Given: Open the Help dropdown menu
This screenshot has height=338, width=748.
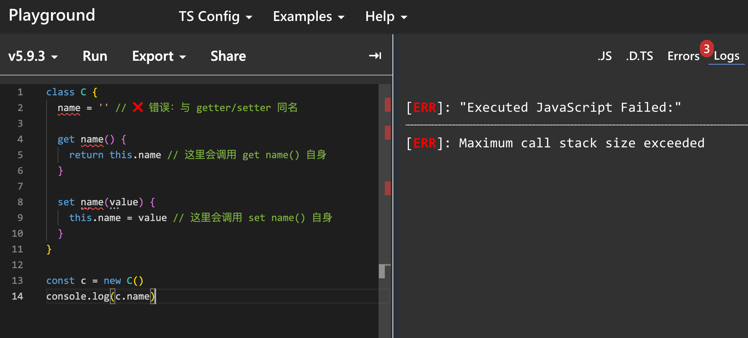Looking at the screenshot, I should (386, 16).
